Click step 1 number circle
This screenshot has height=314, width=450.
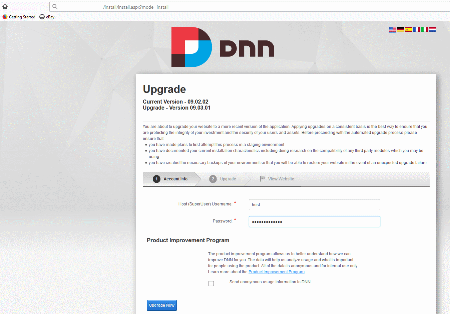pyautogui.click(x=156, y=179)
